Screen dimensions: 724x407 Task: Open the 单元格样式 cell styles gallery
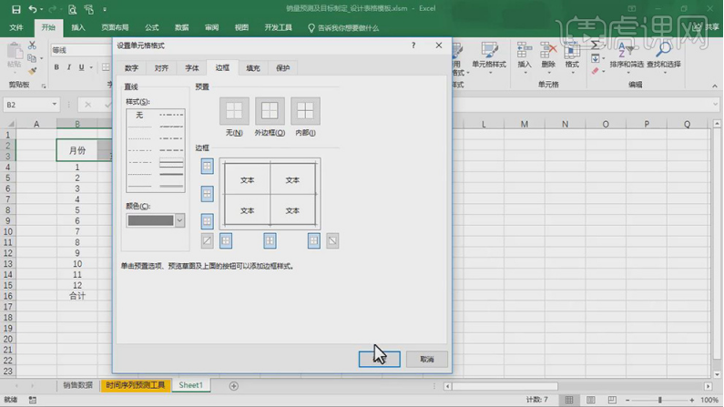(489, 57)
